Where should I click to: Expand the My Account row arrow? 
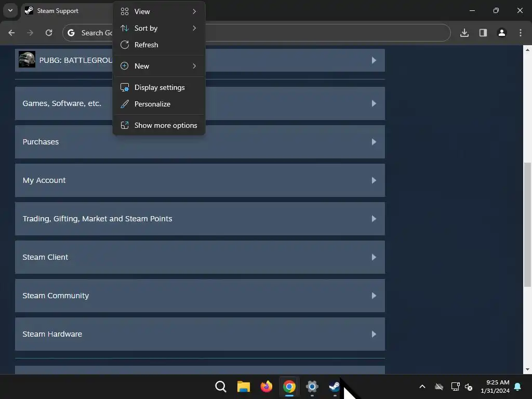374,180
